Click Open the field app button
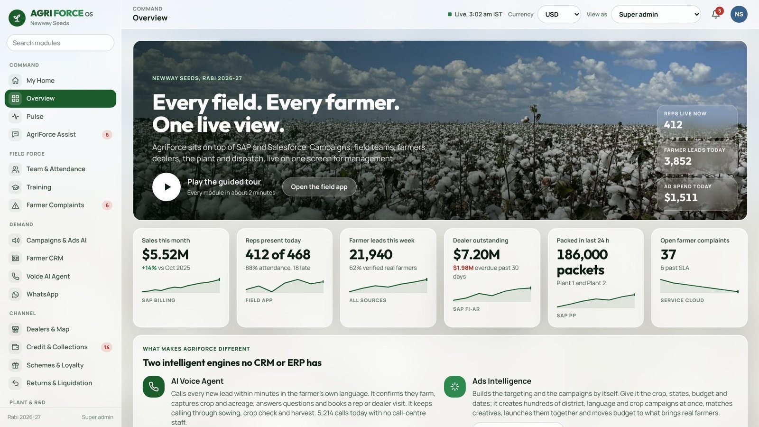The image size is (759, 427). 319,187
